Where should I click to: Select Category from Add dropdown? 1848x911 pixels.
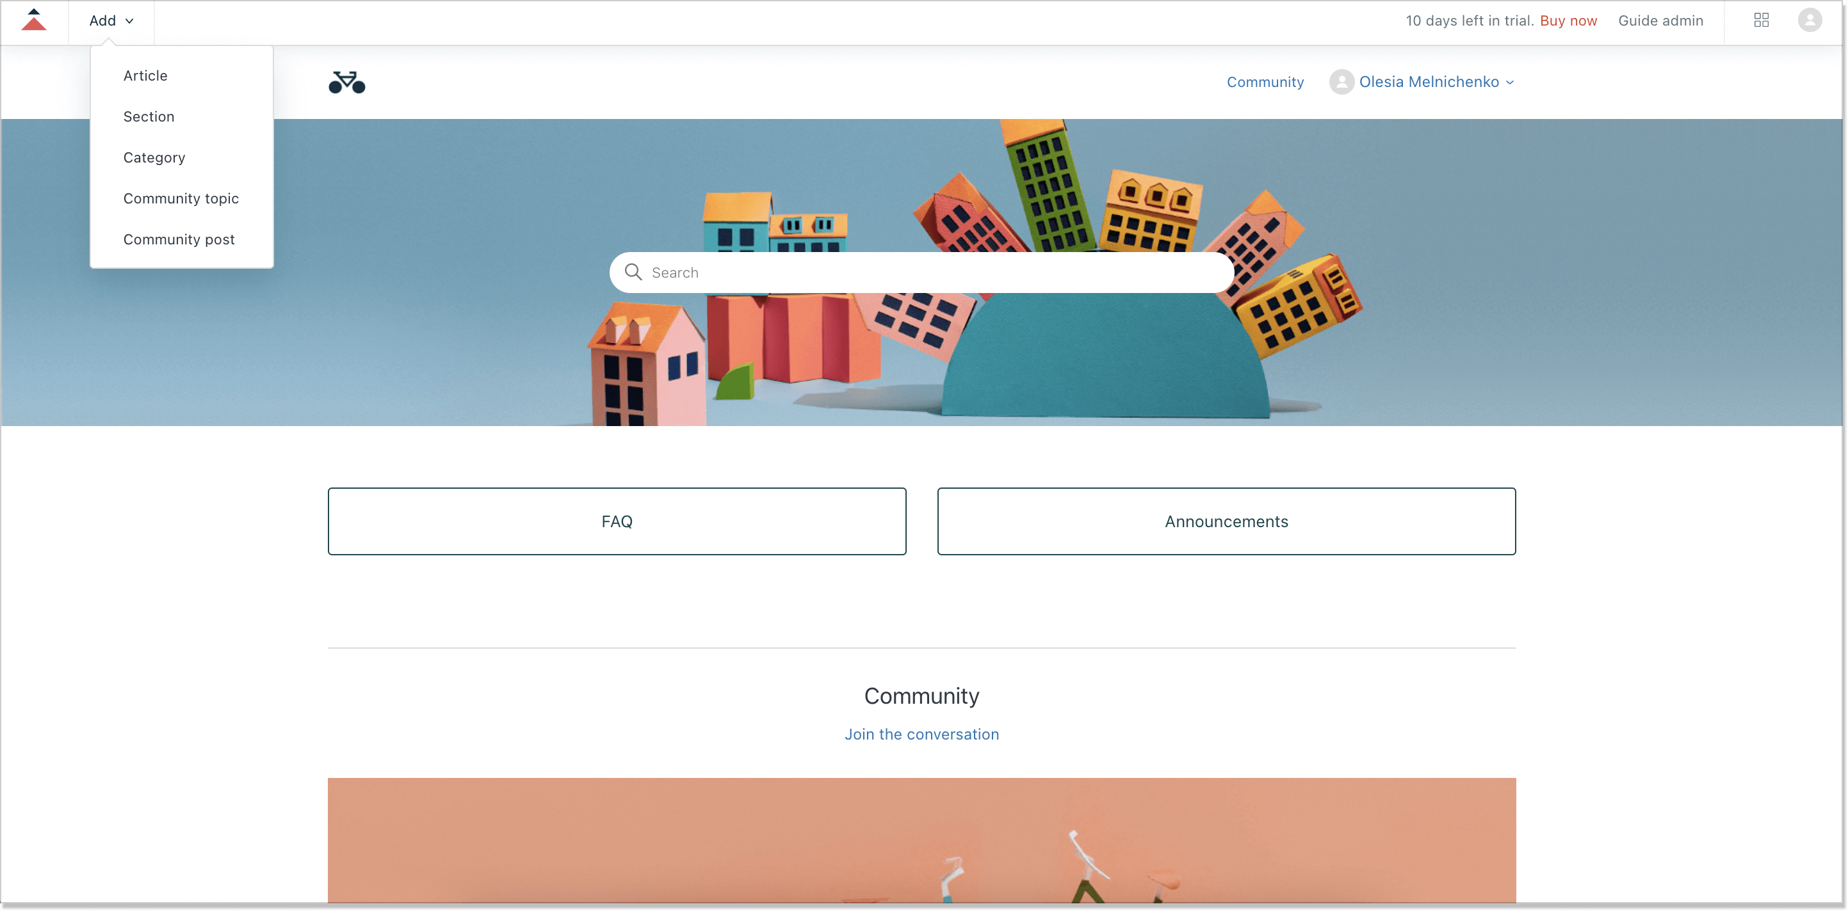(153, 157)
